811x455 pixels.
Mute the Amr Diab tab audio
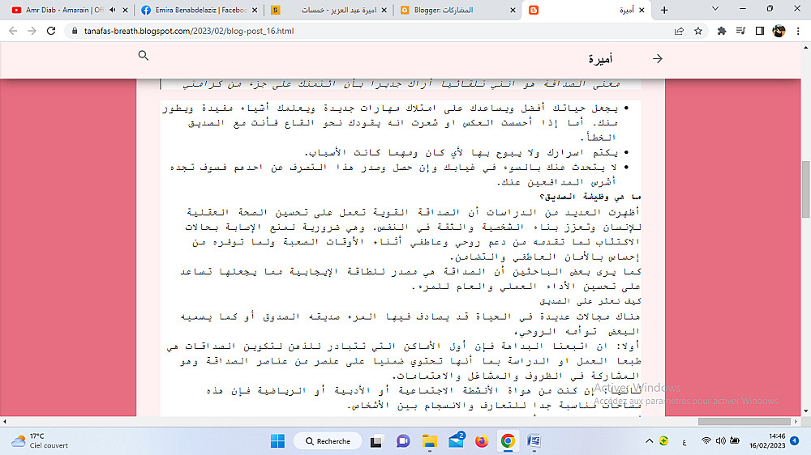(113, 10)
